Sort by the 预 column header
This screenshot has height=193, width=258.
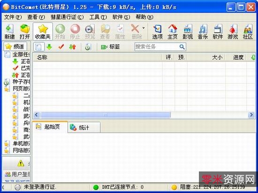coord(181,57)
